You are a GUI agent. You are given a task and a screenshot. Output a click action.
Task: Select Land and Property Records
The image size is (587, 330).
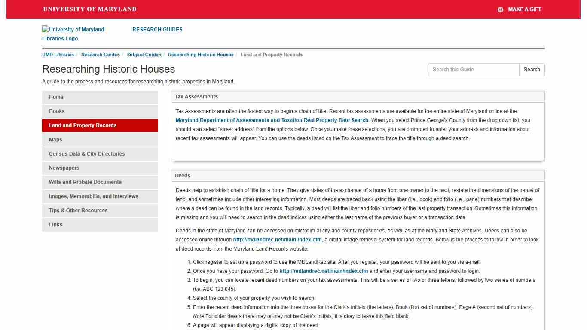[83, 125]
